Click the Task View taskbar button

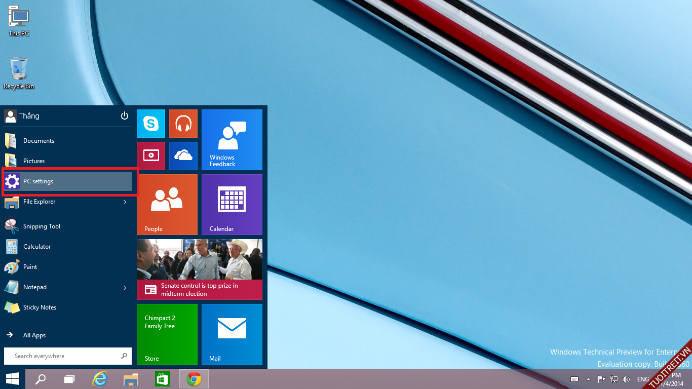pyautogui.click(x=69, y=379)
